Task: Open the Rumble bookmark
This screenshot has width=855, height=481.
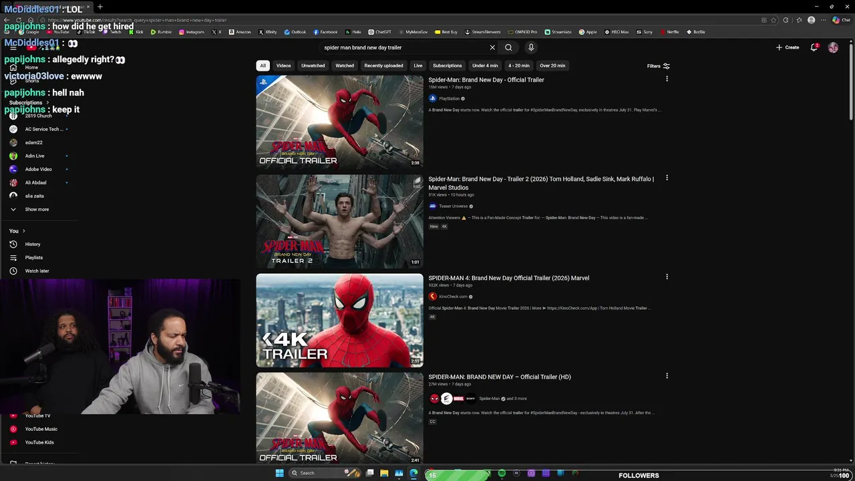Action: point(161,32)
